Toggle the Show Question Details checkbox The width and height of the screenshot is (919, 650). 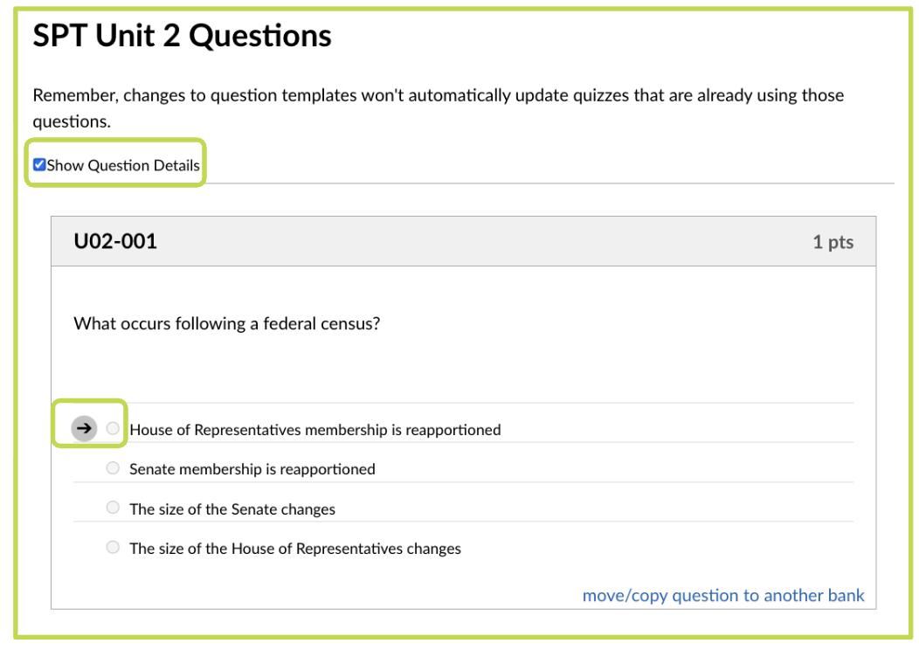(x=38, y=164)
